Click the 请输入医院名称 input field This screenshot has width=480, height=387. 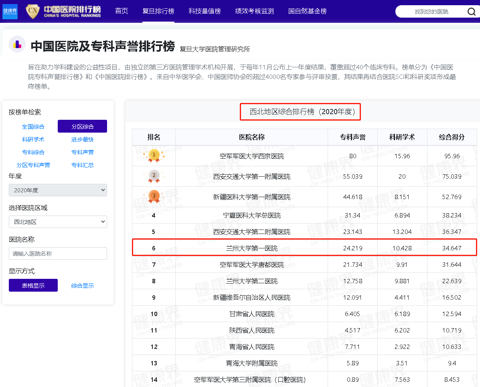(58, 253)
